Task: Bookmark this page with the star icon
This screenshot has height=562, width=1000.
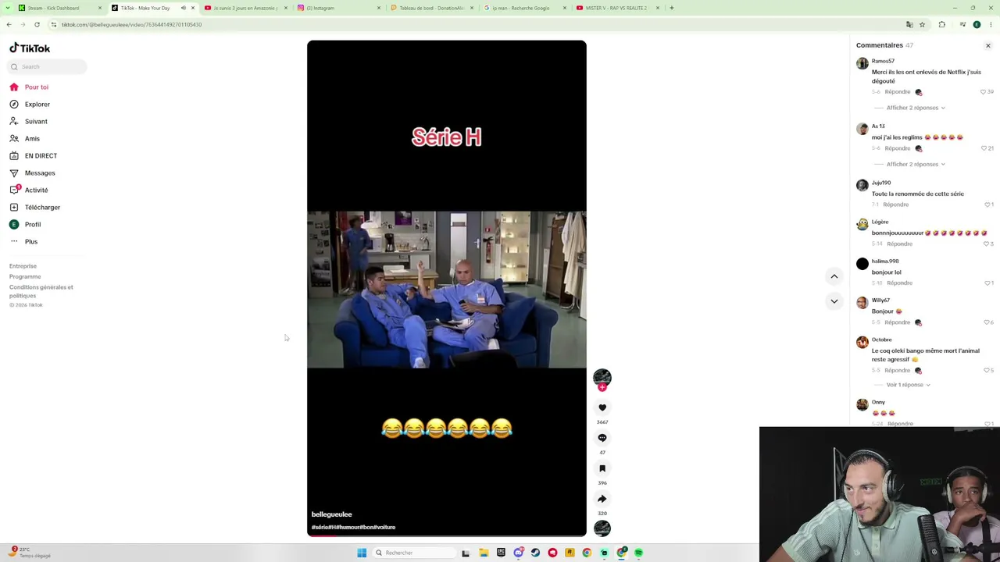Action: click(922, 24)
